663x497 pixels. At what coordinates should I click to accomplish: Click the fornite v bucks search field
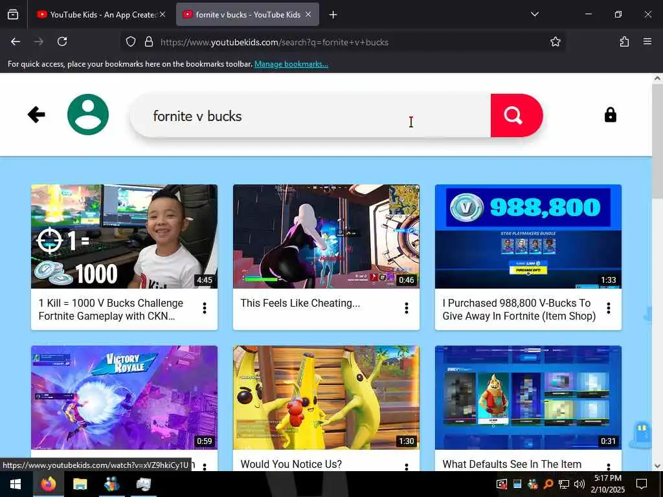(310, 116)
